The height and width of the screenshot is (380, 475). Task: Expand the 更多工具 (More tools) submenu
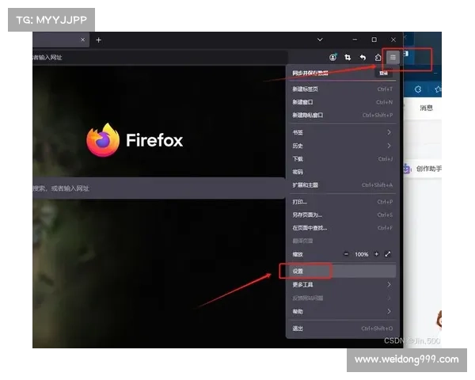click(342, 284)
